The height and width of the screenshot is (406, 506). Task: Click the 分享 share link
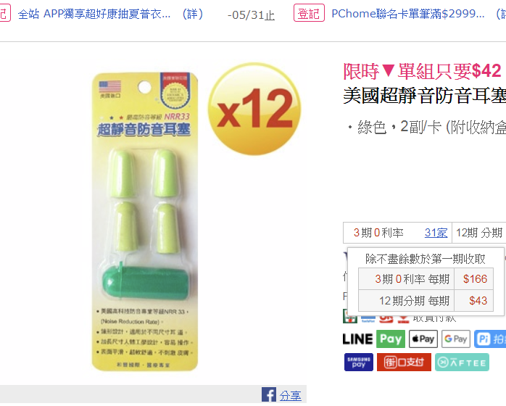point(290,396)
